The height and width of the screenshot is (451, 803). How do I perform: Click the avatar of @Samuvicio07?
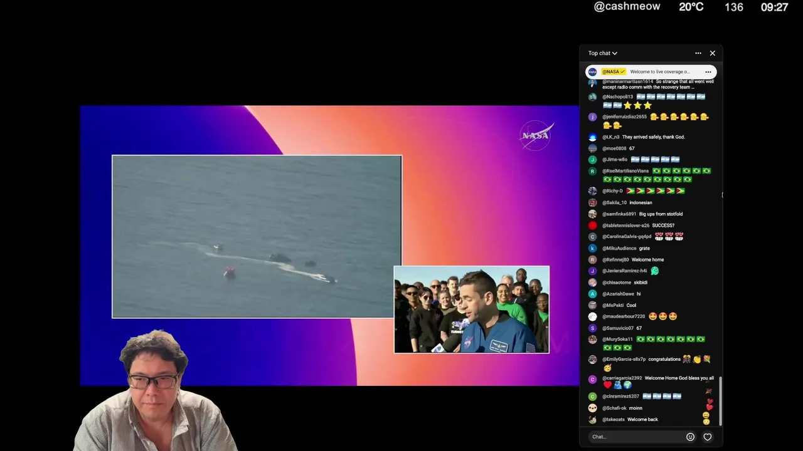point(592,328)
